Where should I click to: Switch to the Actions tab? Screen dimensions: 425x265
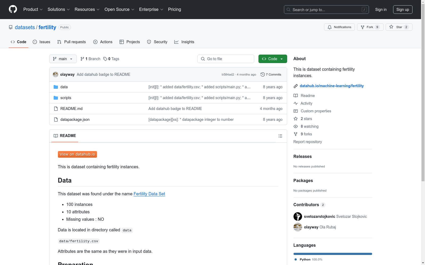(103, 42)
